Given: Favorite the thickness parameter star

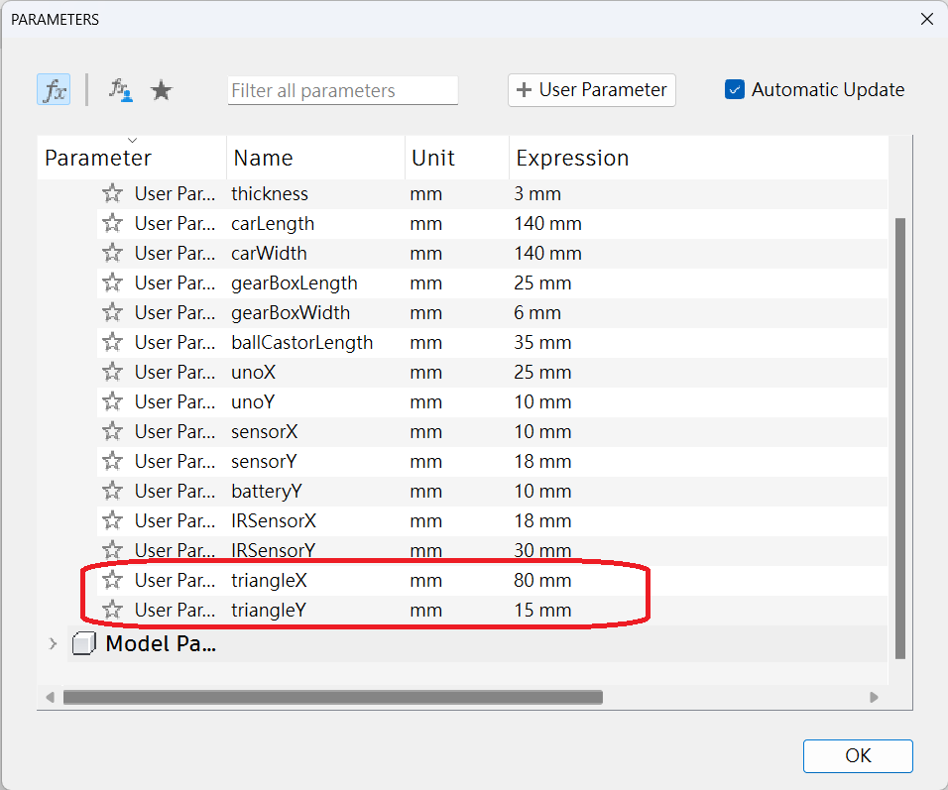Looking at the screenshot, I should [112, 193].
